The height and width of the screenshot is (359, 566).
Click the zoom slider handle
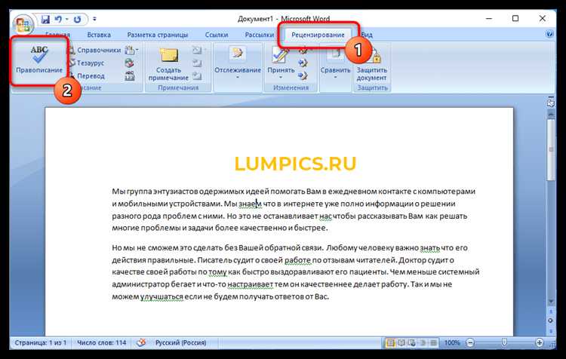(x=504, y=342)
